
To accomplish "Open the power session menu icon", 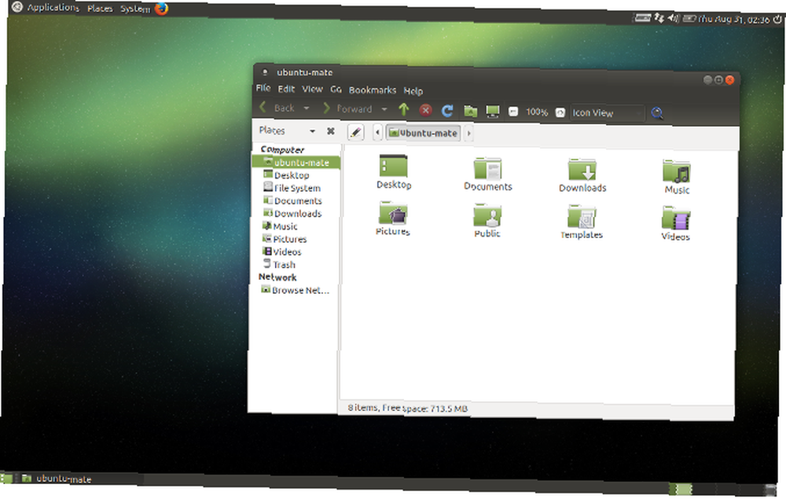I will [x=777, y=20].
